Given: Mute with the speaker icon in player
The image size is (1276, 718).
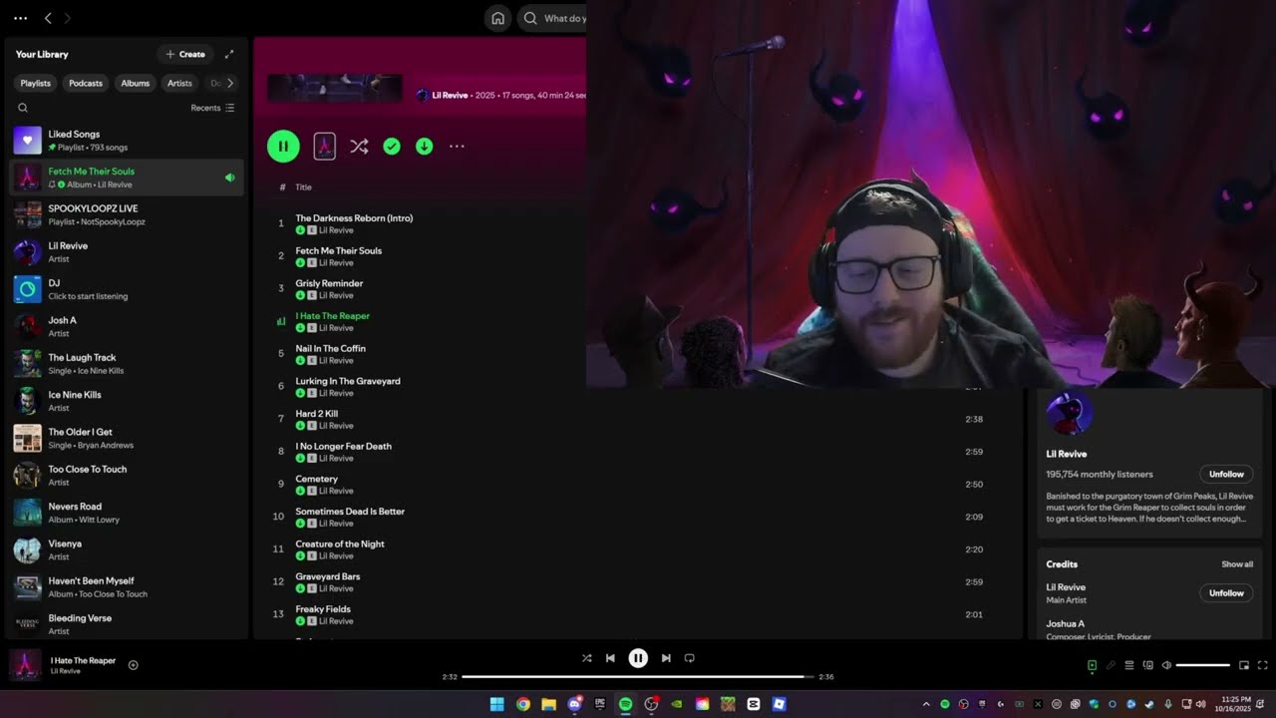Looking at the screenshot, I should click(x=1166, y=665).
